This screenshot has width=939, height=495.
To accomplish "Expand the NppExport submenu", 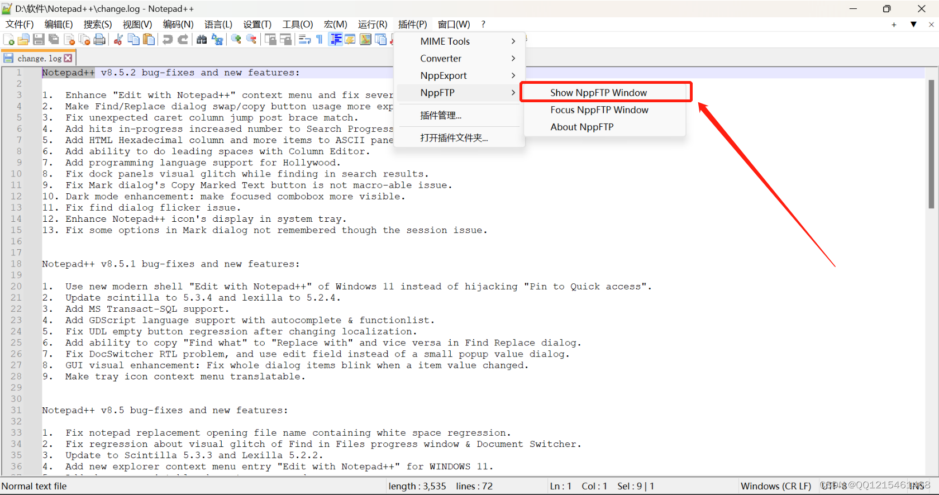I will point(459,75).
